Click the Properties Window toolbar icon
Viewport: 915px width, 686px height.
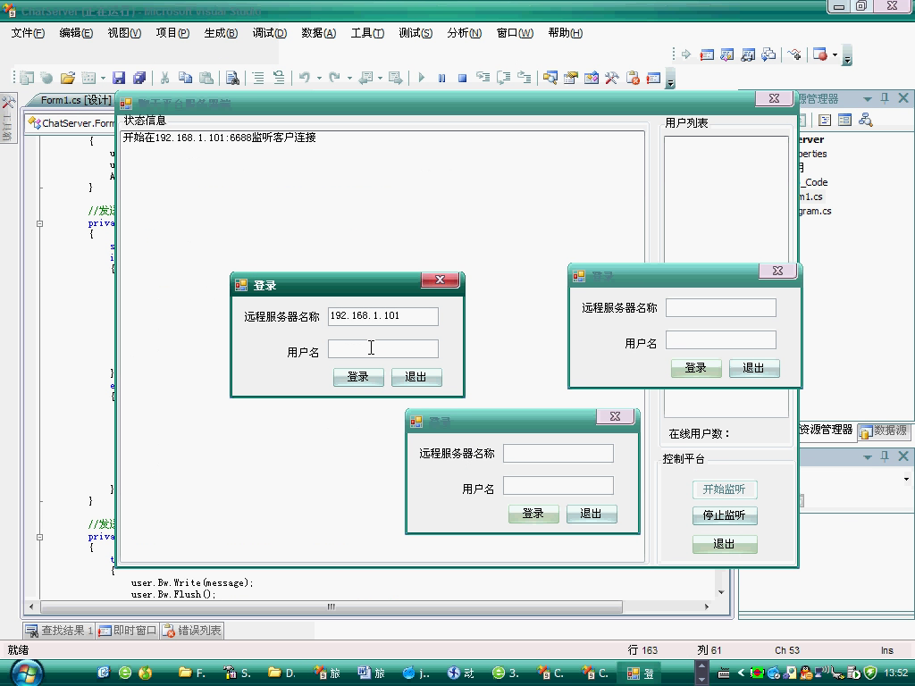[571, 78]
